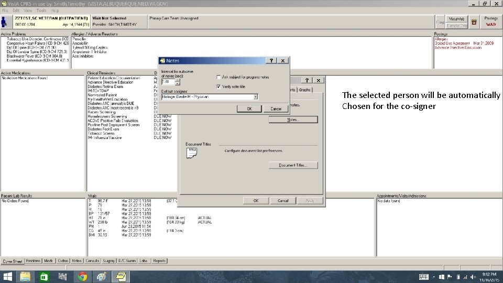Click the VistaWeb button
The height and width of the screenshot is (283, 503).
456,19
